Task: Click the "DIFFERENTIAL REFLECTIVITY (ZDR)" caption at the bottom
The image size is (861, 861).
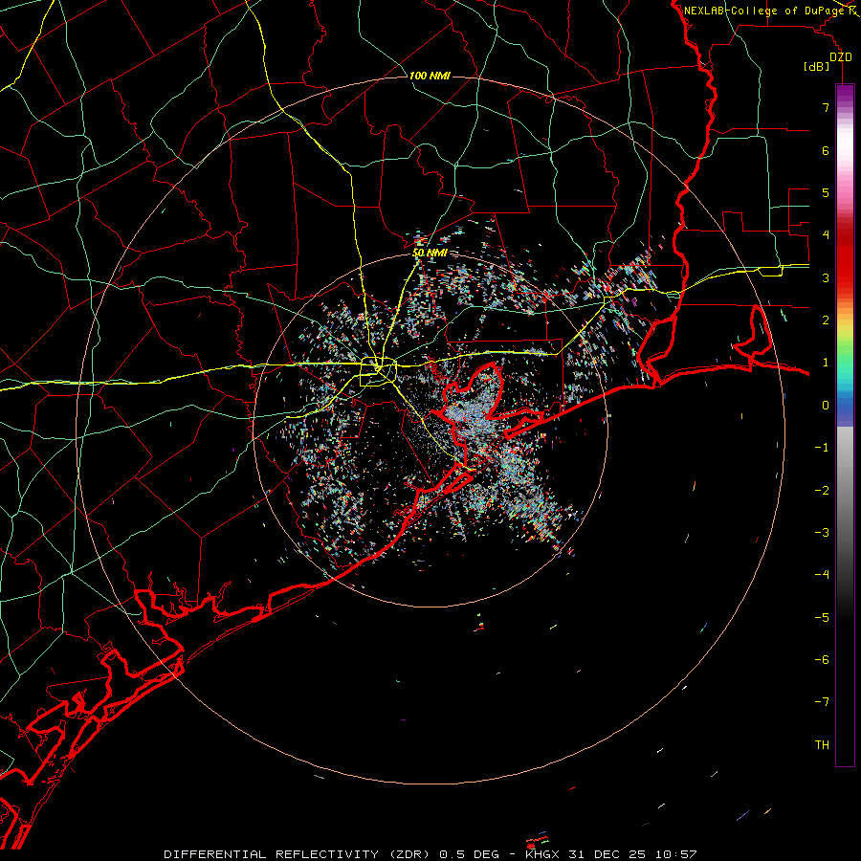Action: [x=298, y=854]
